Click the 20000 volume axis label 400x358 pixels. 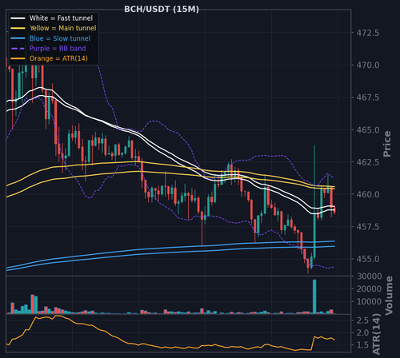tap(370, 288)
